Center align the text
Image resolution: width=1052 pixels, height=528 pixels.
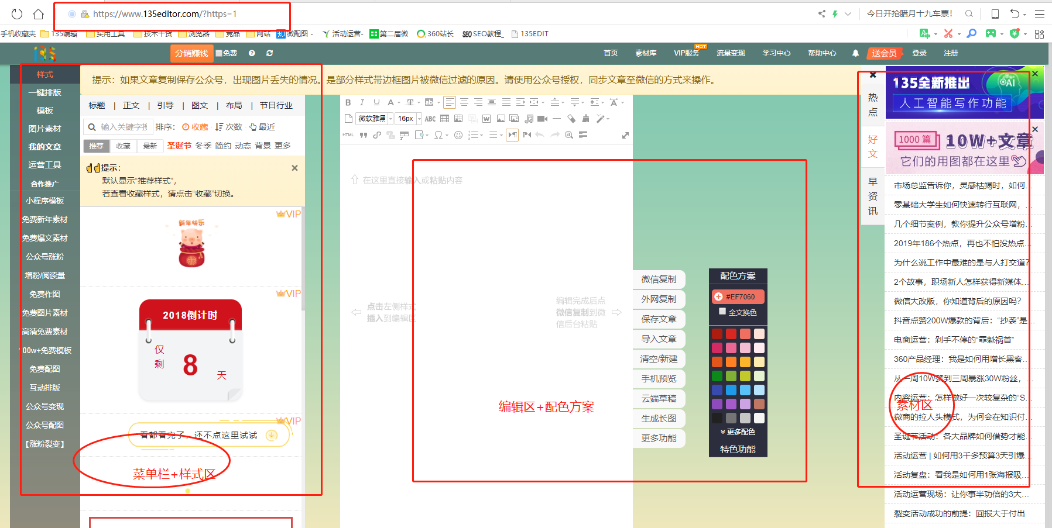point(464,102)
